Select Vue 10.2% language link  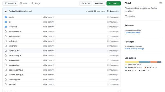[x=131, y=71]
